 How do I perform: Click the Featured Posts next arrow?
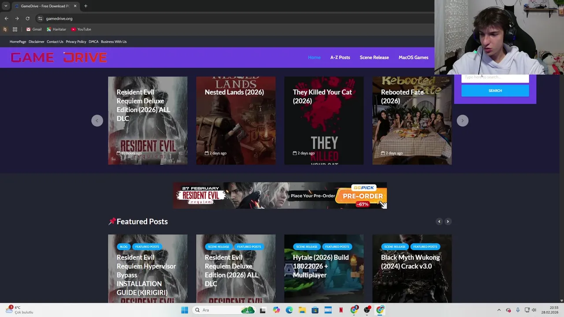click(x=448, y=221)
